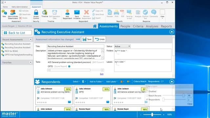
Task: Open the View dropdown in ribbon
Action: 162,14
